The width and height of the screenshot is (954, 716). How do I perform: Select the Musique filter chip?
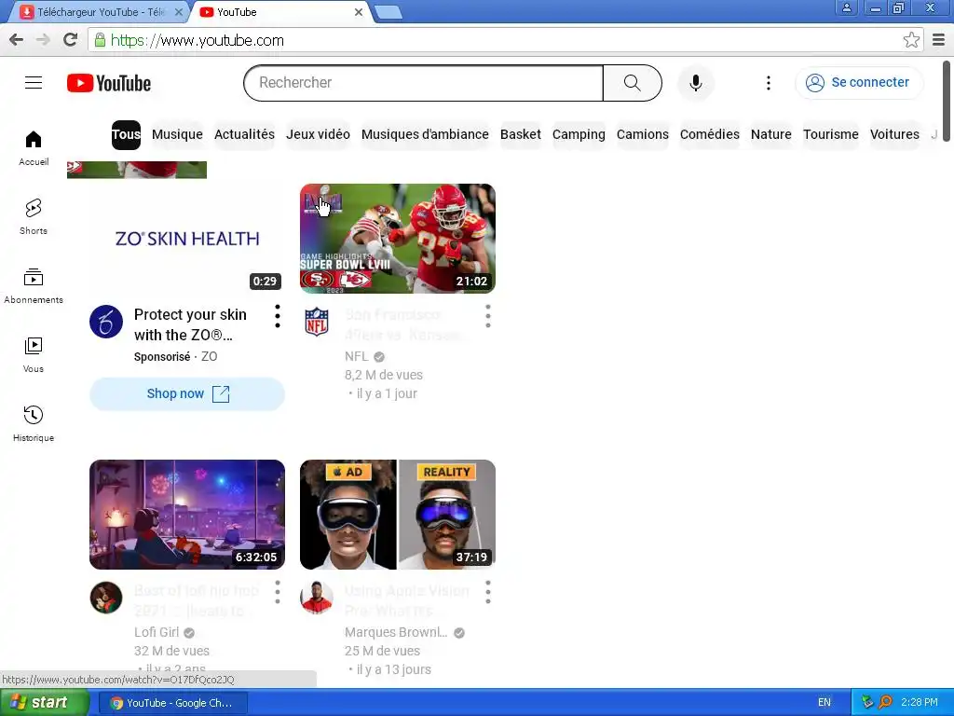177,134
